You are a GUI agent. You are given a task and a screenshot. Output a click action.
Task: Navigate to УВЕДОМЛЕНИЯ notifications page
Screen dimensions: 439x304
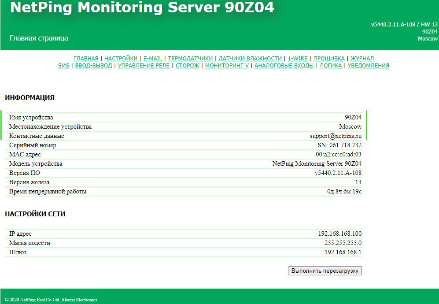(368, 66)
